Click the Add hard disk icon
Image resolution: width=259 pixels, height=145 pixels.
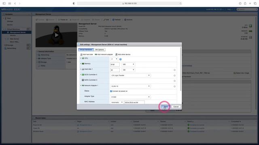click(81, 54)
